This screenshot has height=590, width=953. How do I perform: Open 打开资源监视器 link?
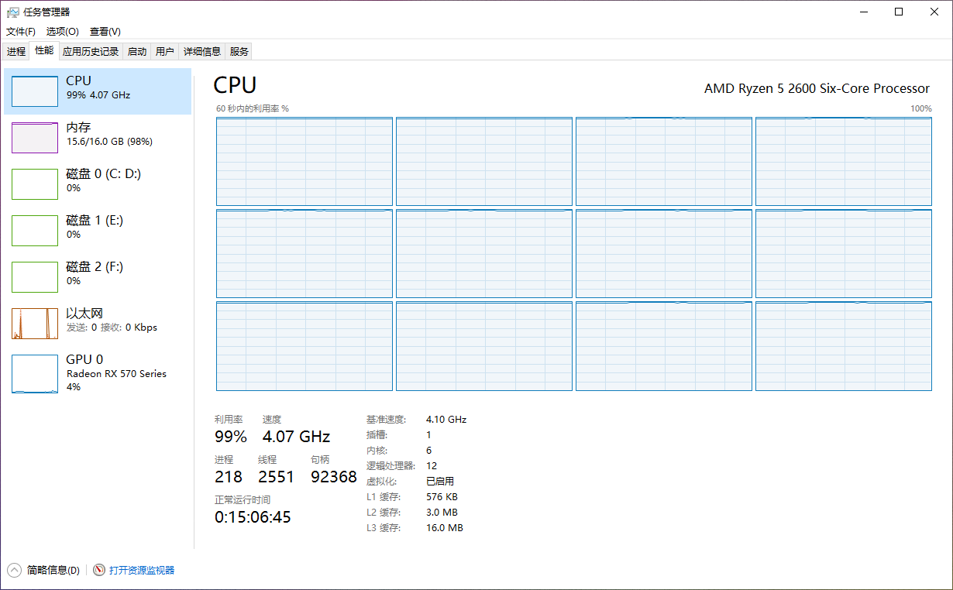coord(142,570)
